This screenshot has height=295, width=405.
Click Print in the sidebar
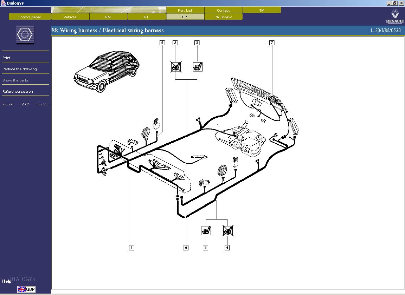click(x=6, y=58)
